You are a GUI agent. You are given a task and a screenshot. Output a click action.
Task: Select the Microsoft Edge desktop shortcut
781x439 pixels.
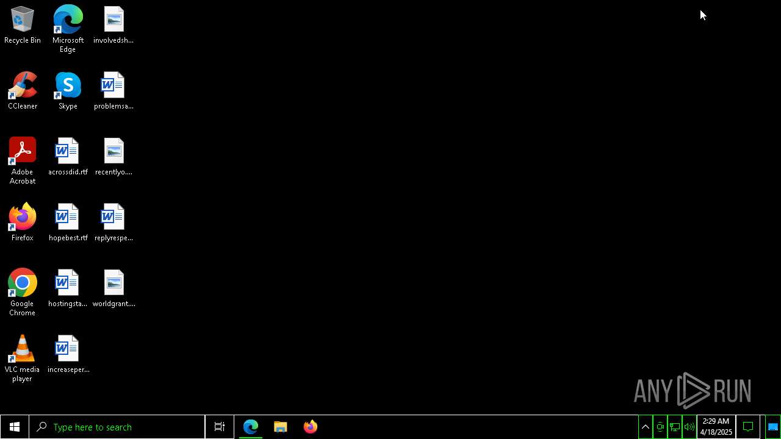tap(68, 29)
